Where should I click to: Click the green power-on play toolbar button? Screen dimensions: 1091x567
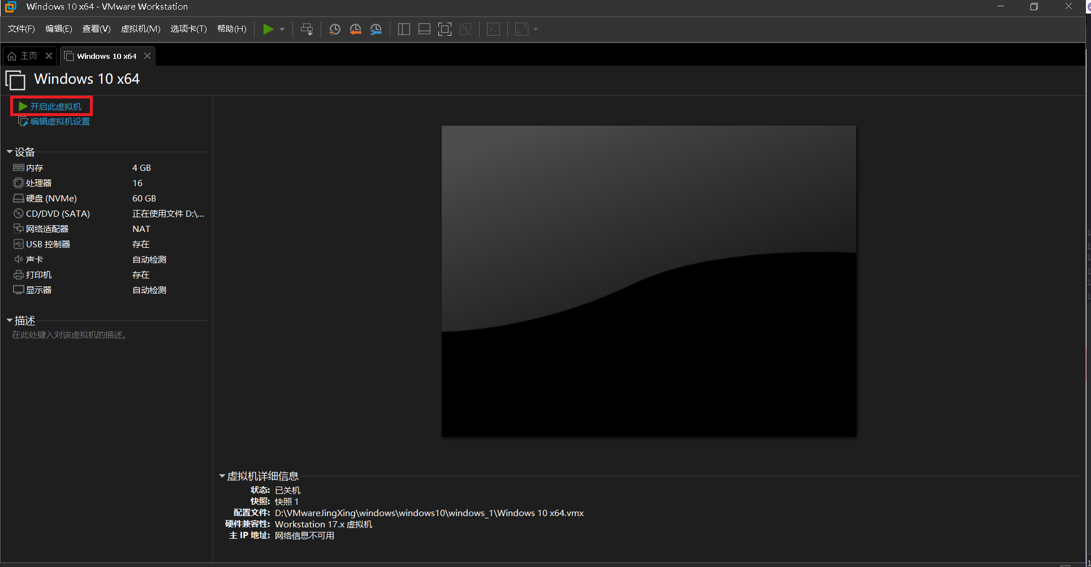point(268,29)
